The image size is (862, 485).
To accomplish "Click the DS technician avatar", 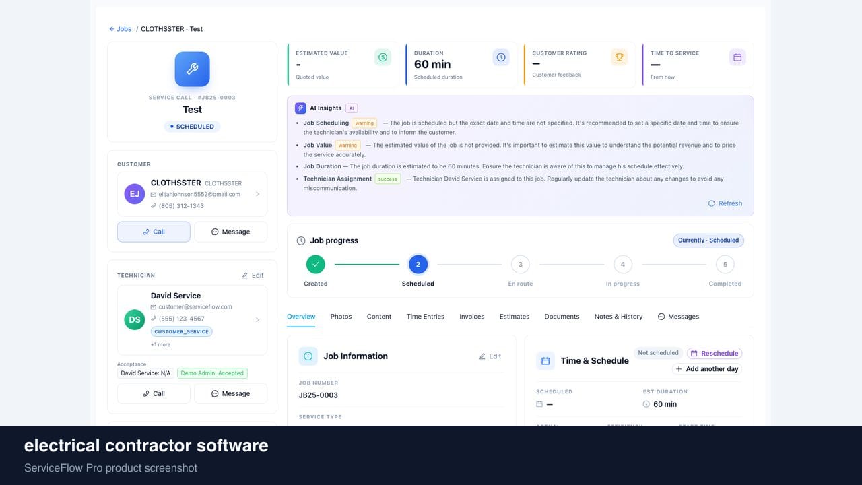I will (x=135, y=319).
